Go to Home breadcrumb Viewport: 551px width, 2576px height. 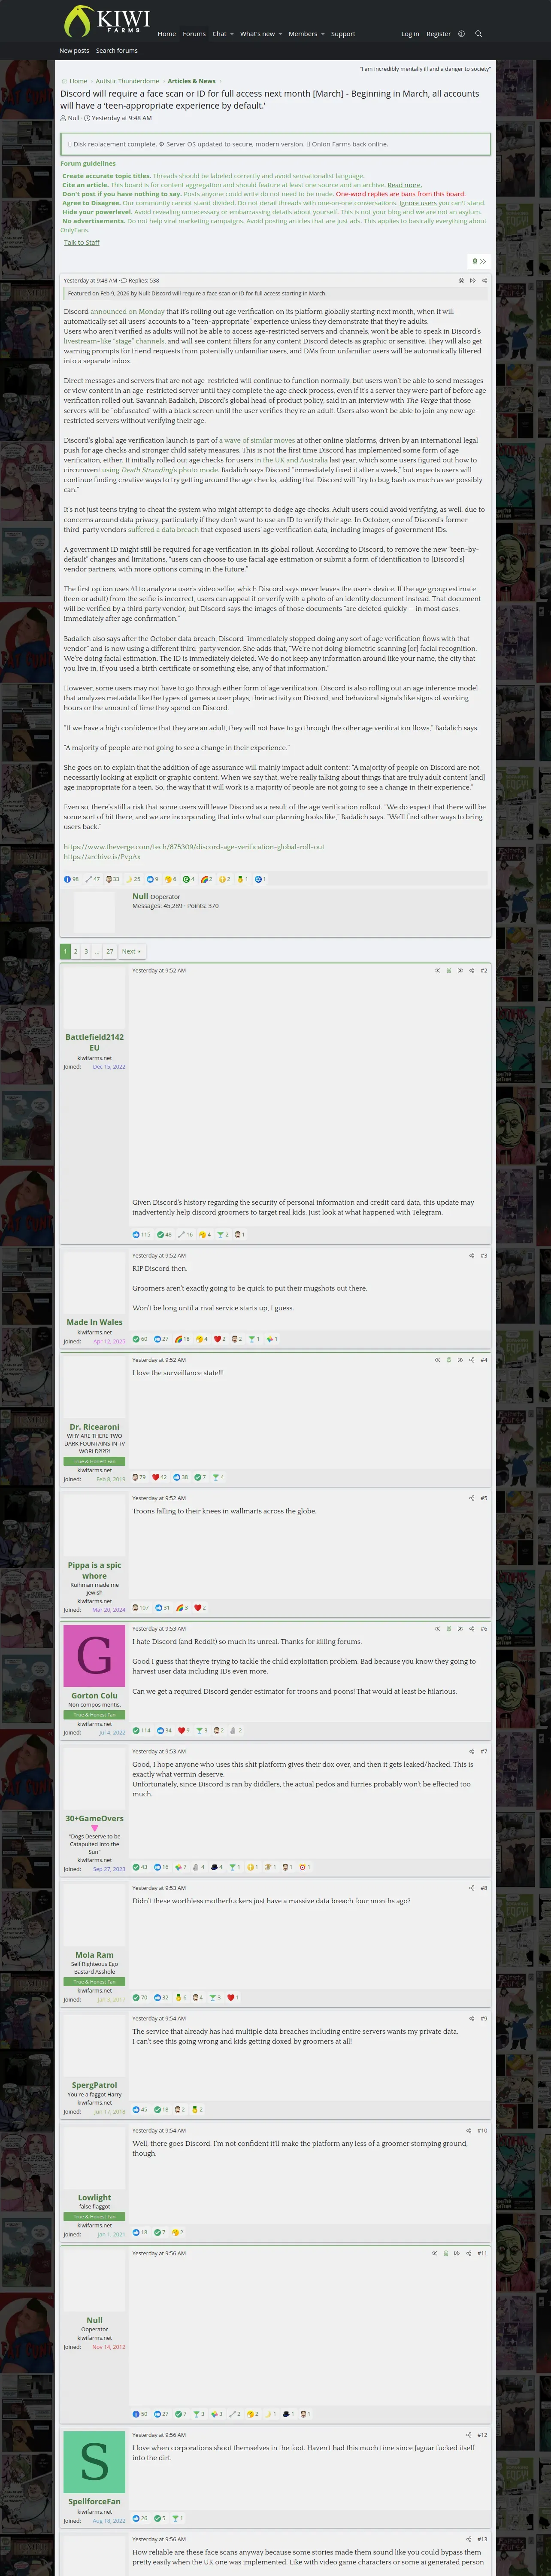tap(78, 81)
